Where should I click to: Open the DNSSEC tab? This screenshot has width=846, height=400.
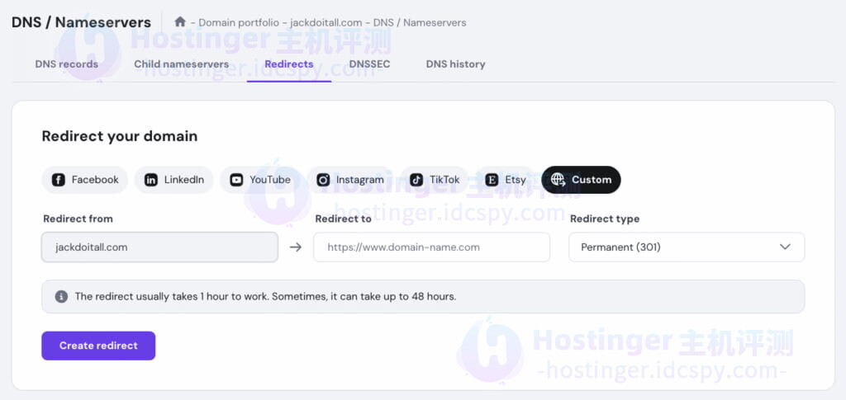click(369, 64)
